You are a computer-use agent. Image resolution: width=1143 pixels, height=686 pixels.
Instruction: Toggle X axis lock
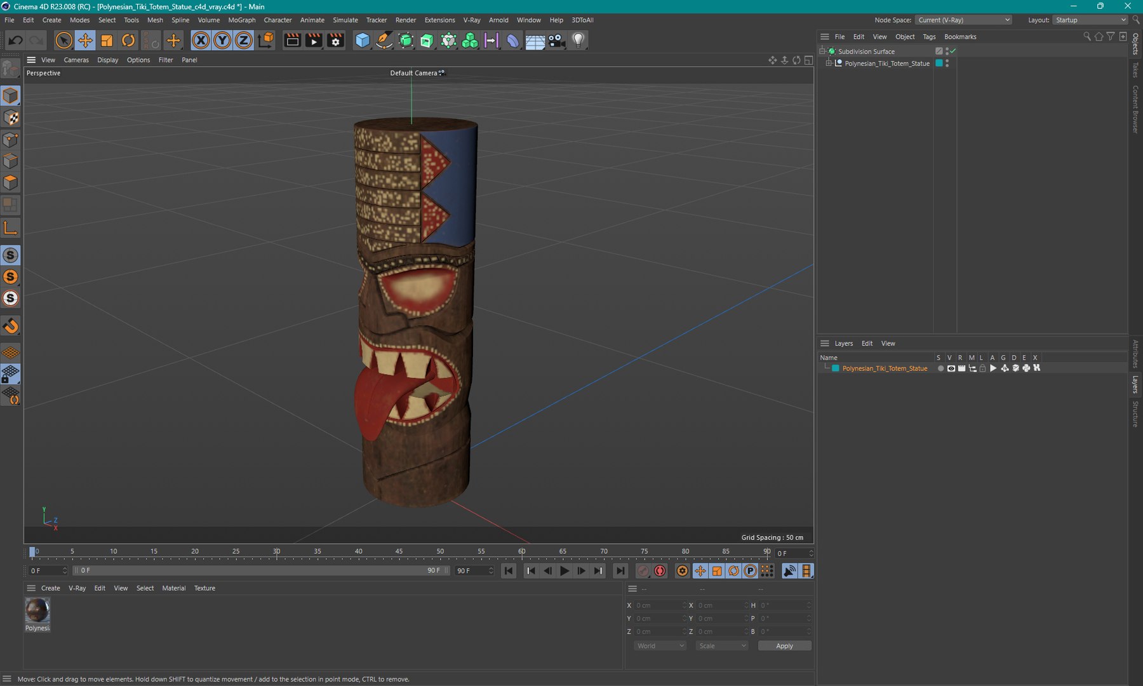pos(201,41)
